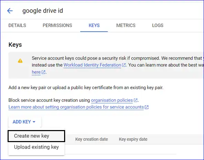This screenshot has width=204, height=160.
Task: Switch to the PERMISSIONS tab
Action: (x=57, y=25)
